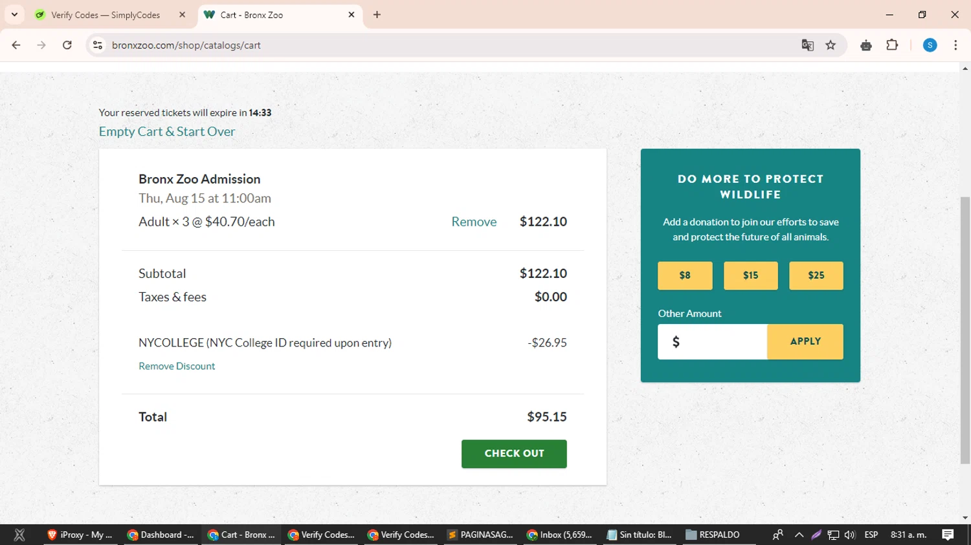Screen dimensions: 971x545
Task: Go forward to next page
Action: (41, 45)
